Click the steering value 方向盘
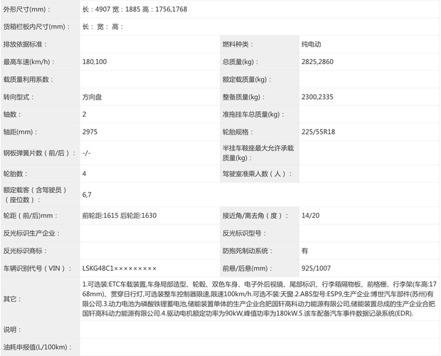 coord(92,97)
